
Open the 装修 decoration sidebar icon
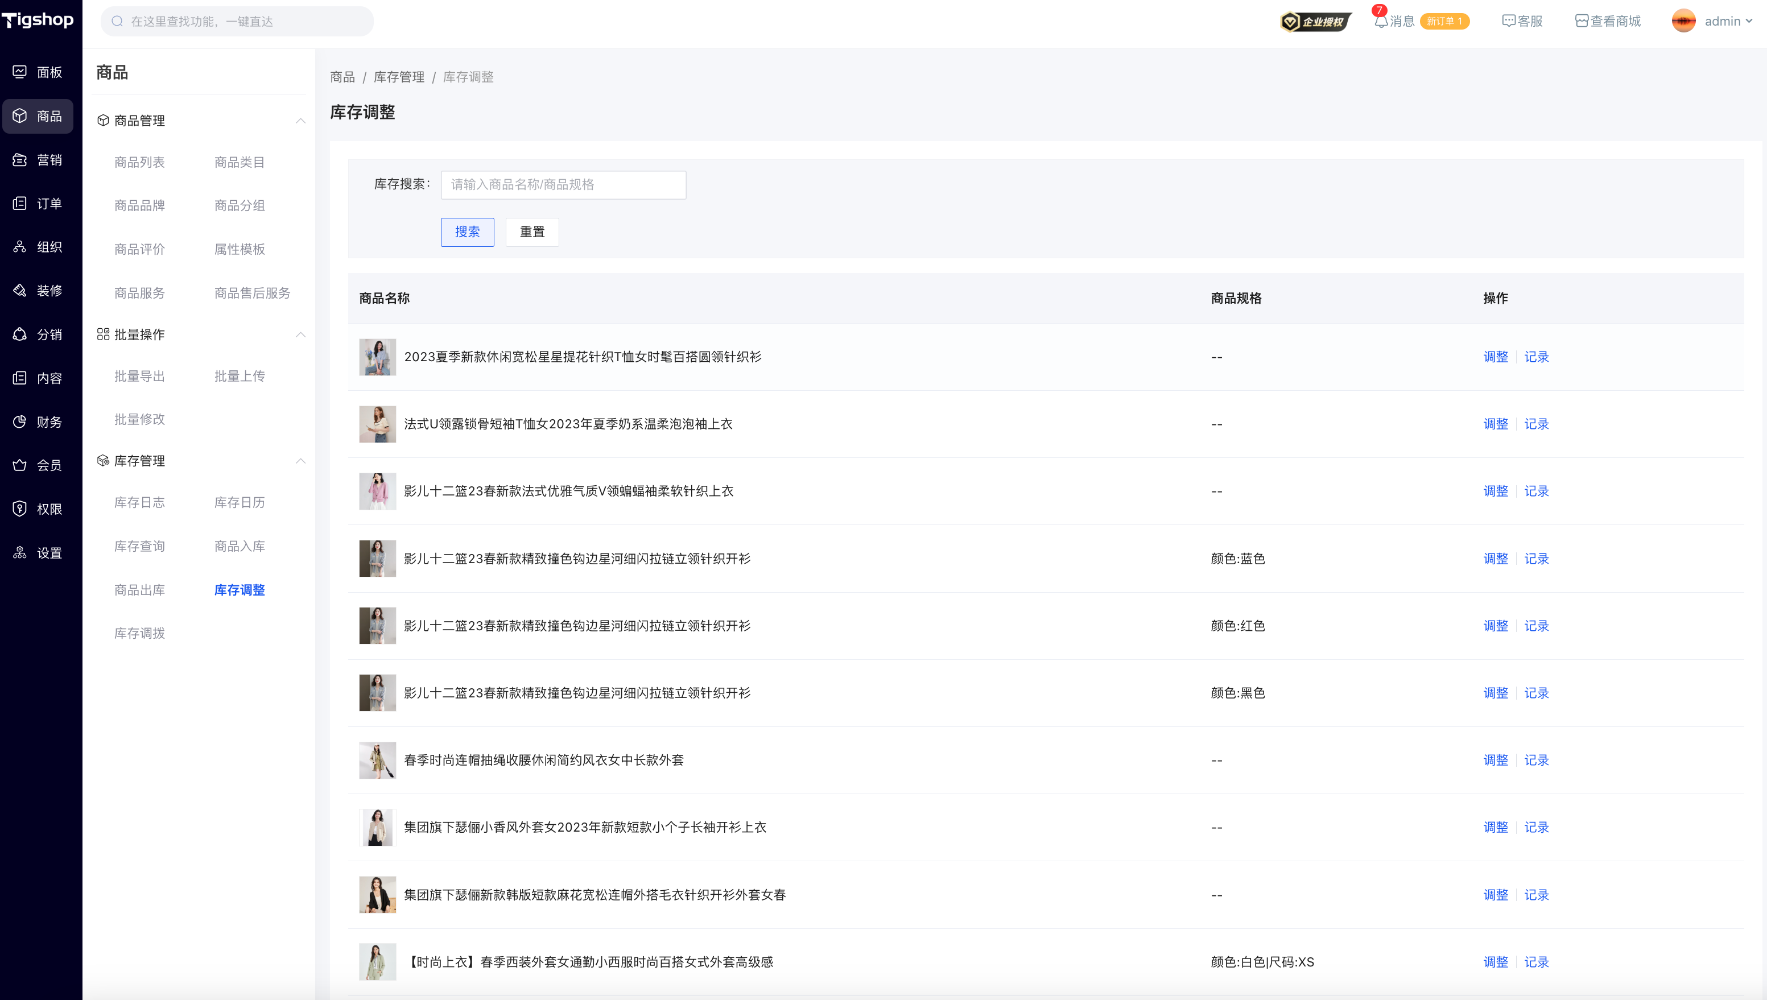(x=20, y=291)
